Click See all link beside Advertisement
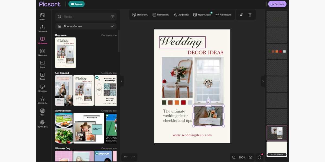 coord(109,111)
